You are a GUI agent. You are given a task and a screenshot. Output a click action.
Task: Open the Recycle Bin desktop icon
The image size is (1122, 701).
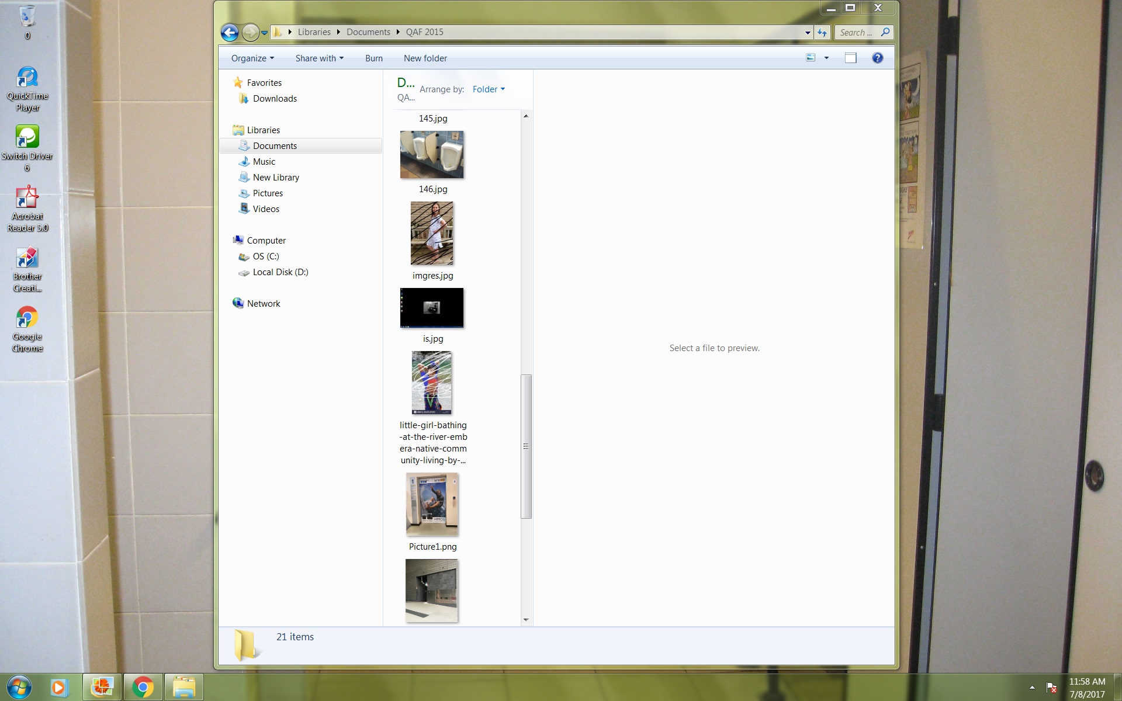click(27, 22)
